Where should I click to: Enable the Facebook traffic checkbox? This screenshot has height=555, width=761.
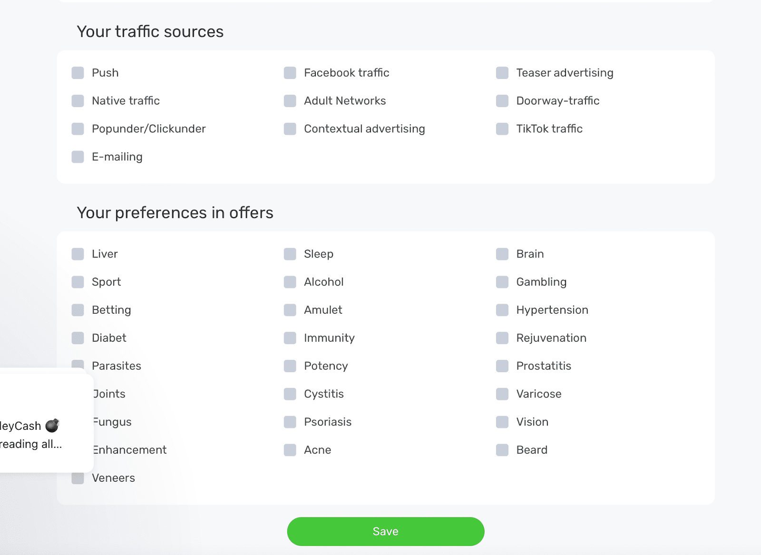(290, 73)
